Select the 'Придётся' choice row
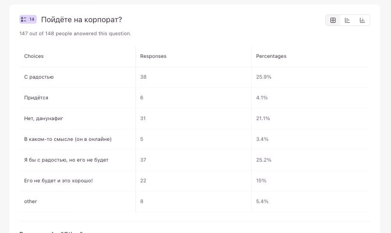Screen dimensions: 391x233 36,98
